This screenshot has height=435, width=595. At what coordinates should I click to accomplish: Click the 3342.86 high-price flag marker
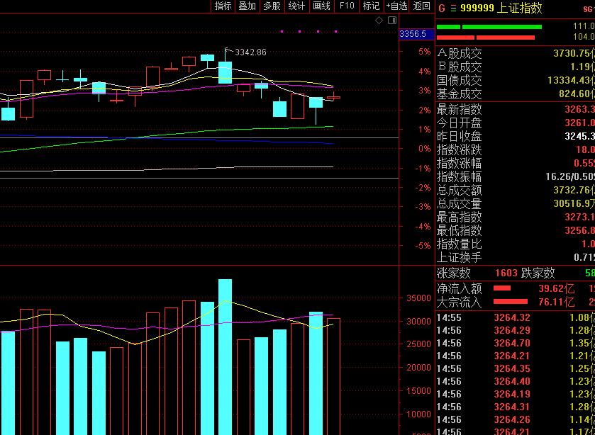point(228,51)
